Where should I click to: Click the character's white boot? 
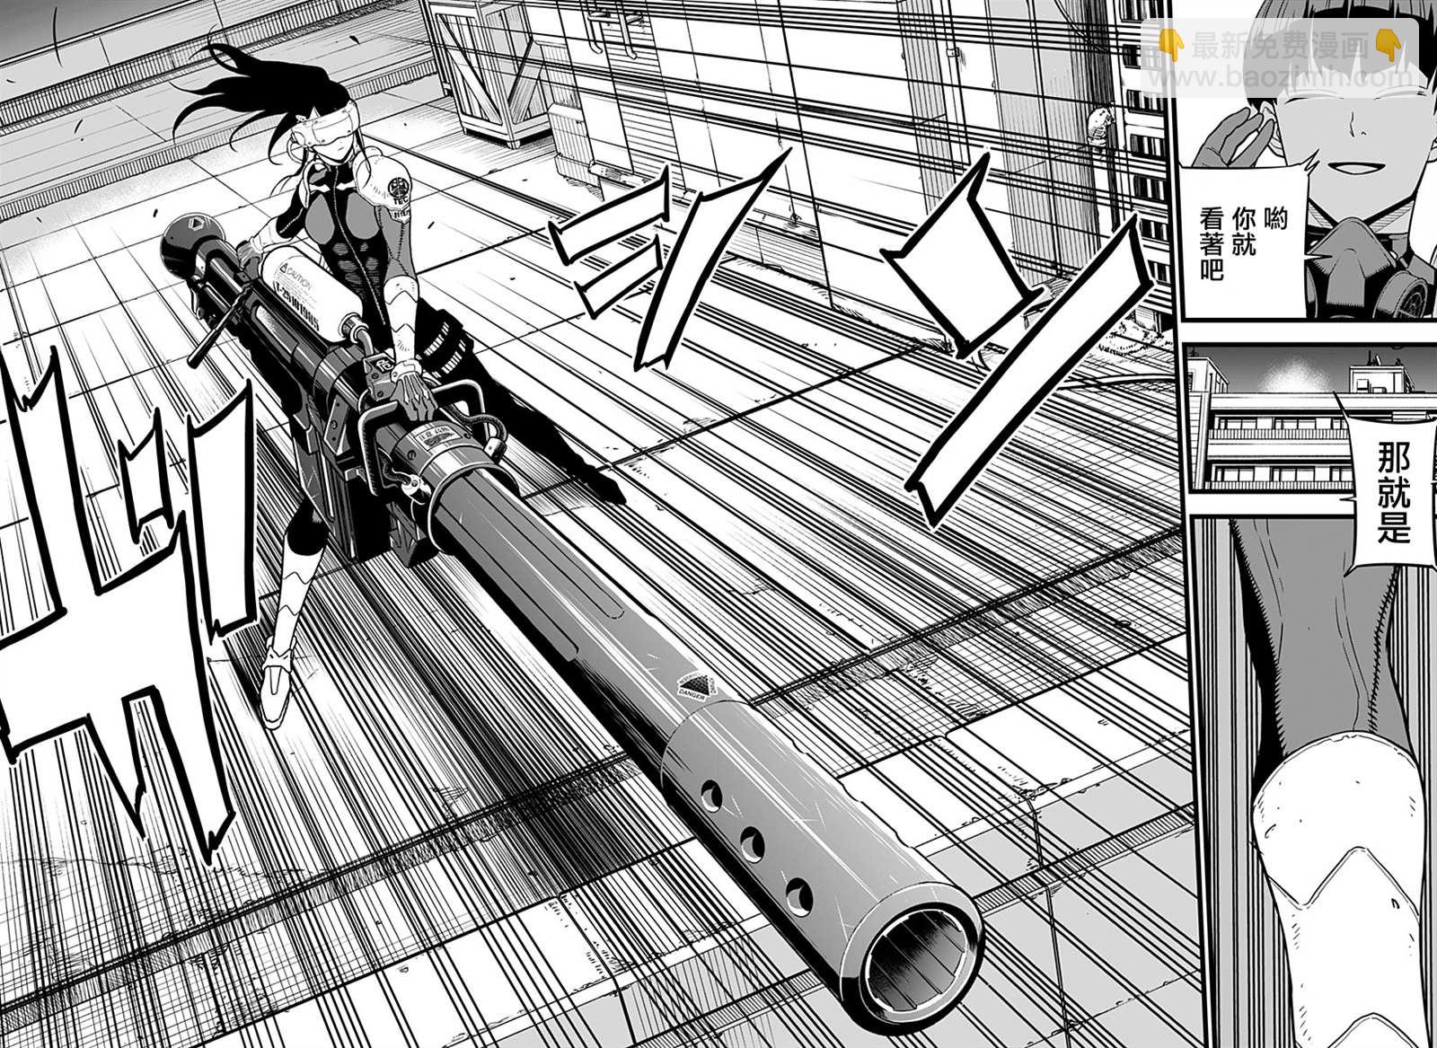[x=276, y=685]
